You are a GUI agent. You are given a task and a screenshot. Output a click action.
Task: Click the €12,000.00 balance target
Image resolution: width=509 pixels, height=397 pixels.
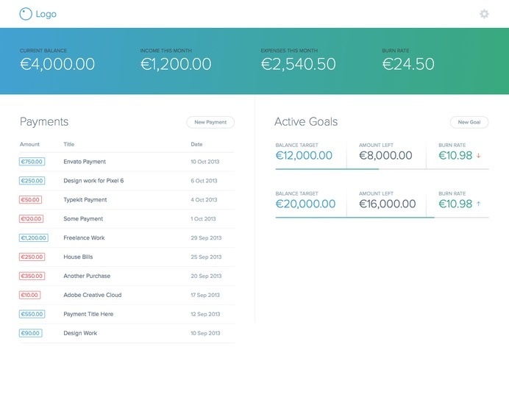(x=304, y=156)
